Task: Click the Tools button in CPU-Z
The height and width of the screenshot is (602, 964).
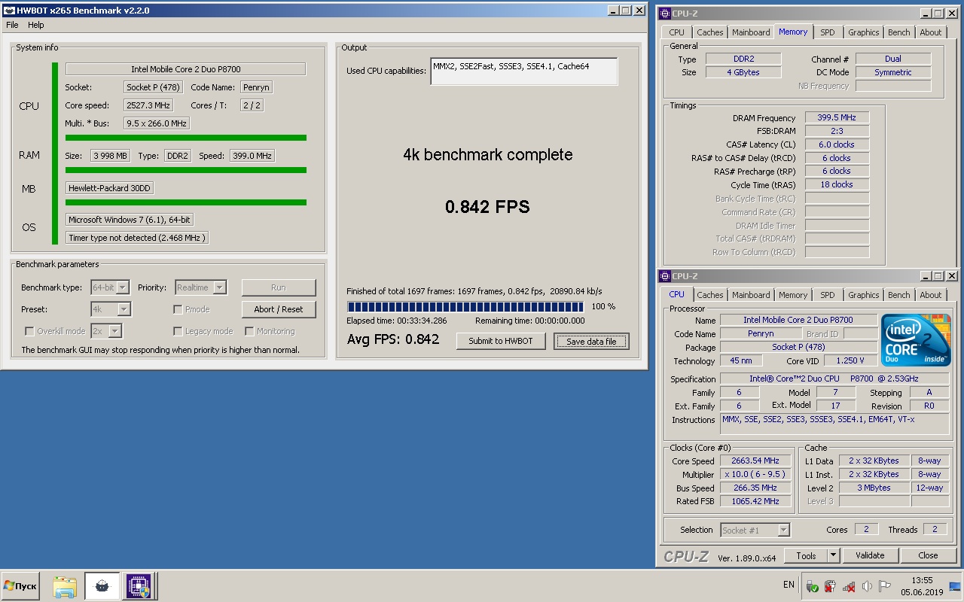Action: [x=806, y=556]
